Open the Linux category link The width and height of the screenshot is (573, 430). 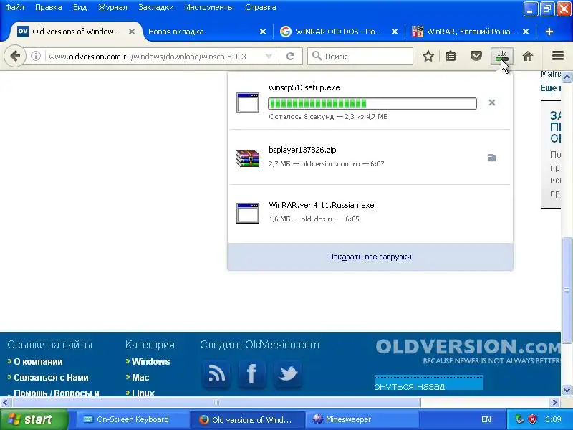tap(143, 393)
